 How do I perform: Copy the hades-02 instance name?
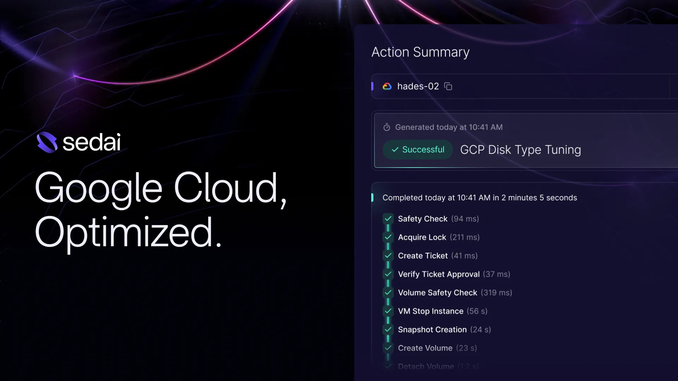click(448, 86)
